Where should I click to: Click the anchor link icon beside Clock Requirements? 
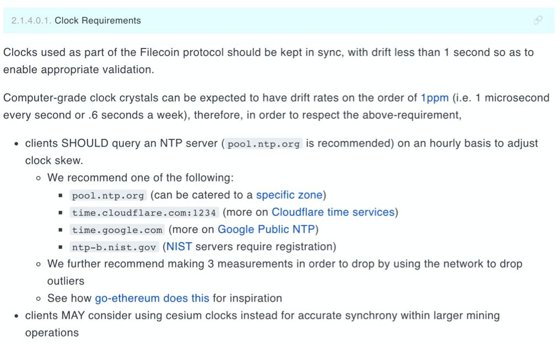pyautogui.click(x=538, y=20)
